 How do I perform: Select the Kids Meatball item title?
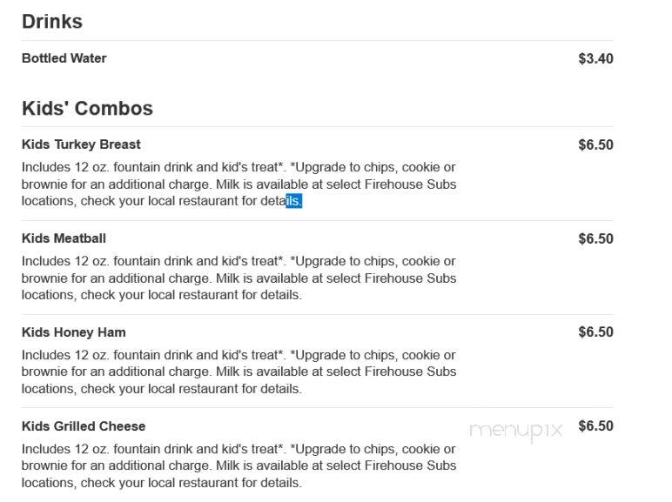64,238
